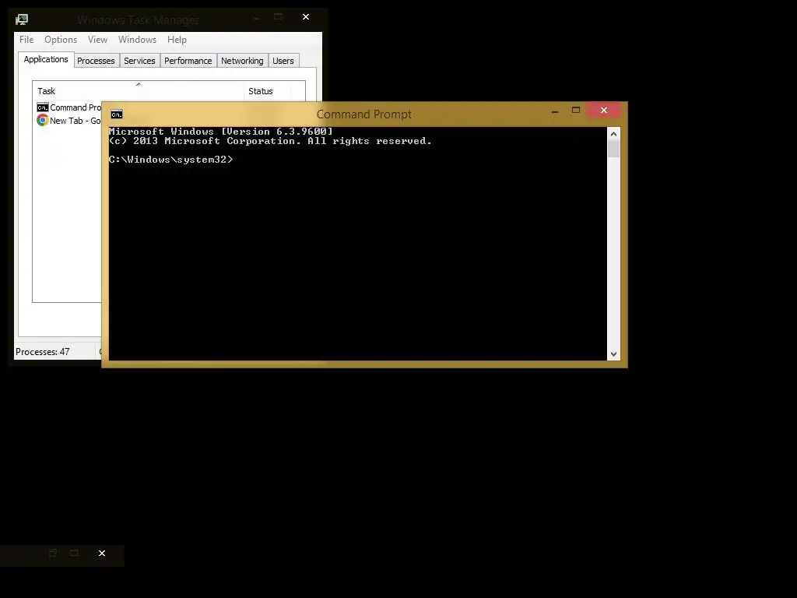Click the Processes: 47 status bar entry
This screenshot has height=598, width=797.
43,352
